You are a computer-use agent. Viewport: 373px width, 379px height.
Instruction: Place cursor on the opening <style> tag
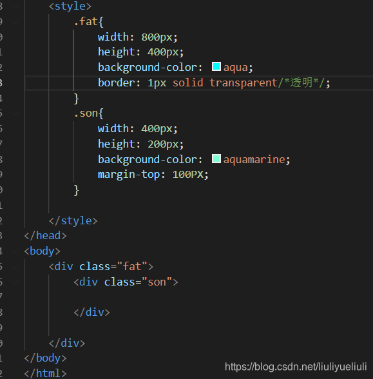point(70,6)
